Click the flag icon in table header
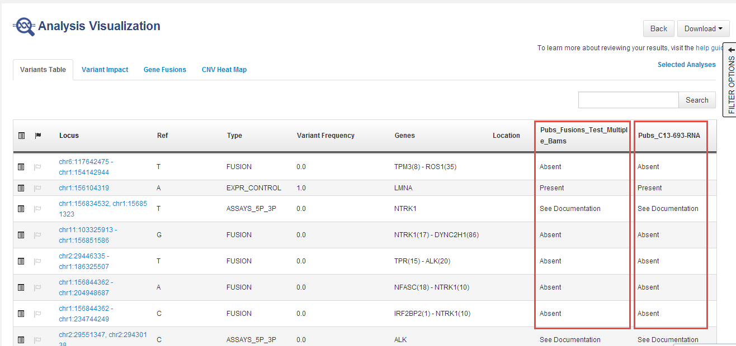This screenshot has height=346, width=736. coord(38,136)
